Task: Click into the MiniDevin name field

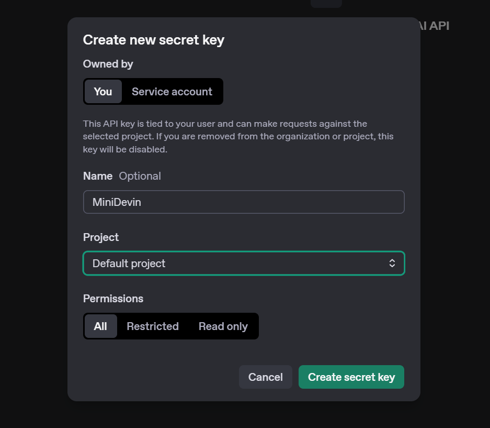Action: [x=243, y=202]
